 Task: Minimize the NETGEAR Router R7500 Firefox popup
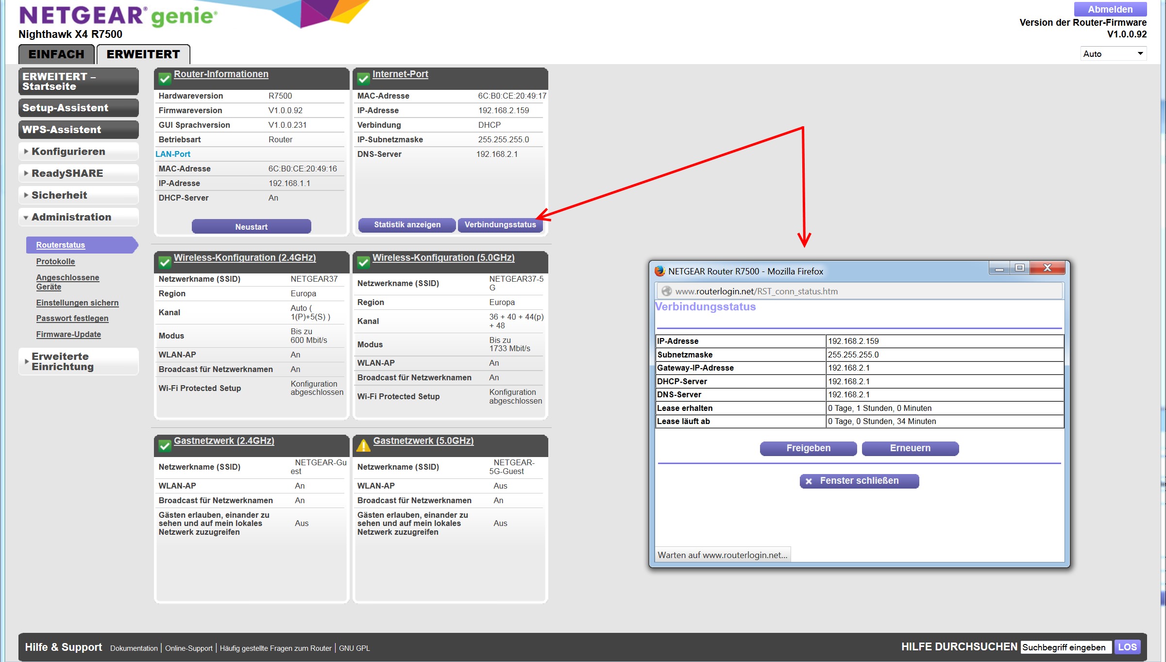[x=999, y=268]
